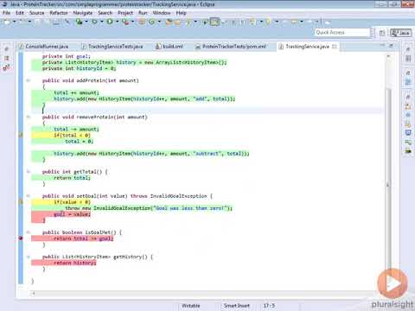
Task: Switch to the ProteinTrackerTests/pom.xml tab
Action: point(234,47)
